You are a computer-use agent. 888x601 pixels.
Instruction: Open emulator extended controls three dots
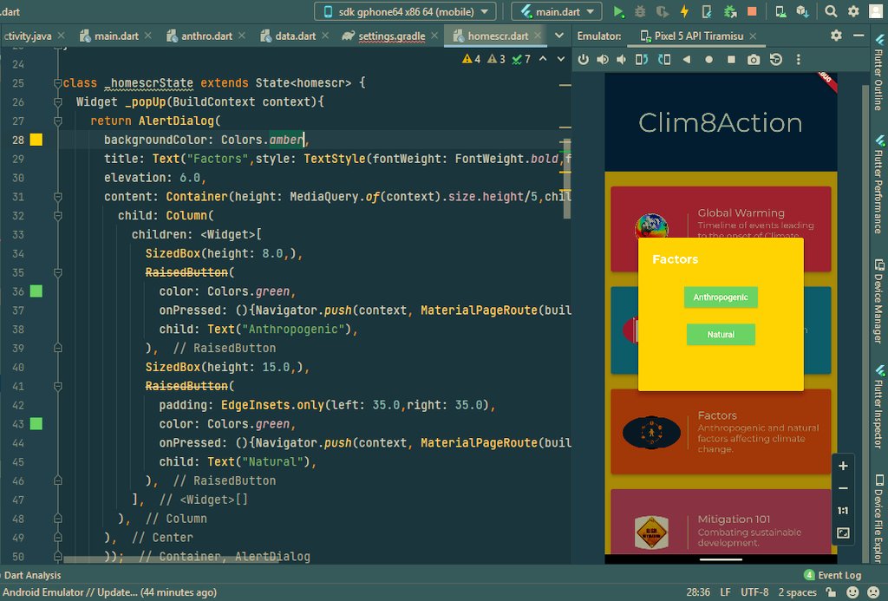[x=799, y=60]
